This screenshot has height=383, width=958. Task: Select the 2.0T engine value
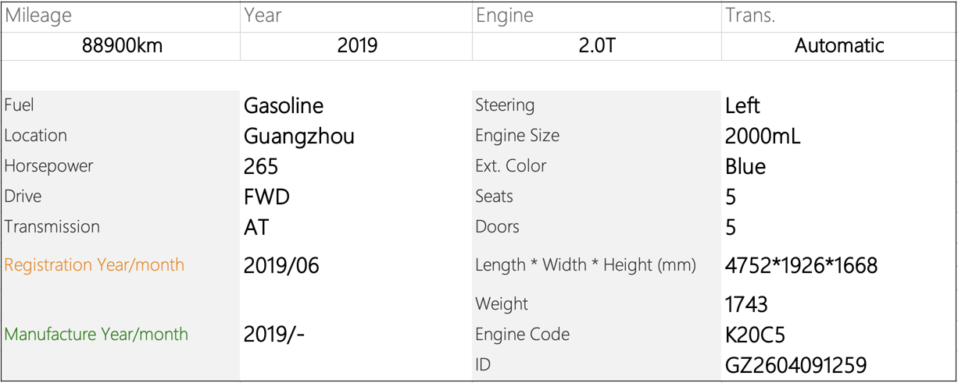coord(596,46)
